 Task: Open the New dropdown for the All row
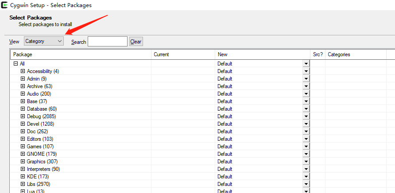coord(306,64)
